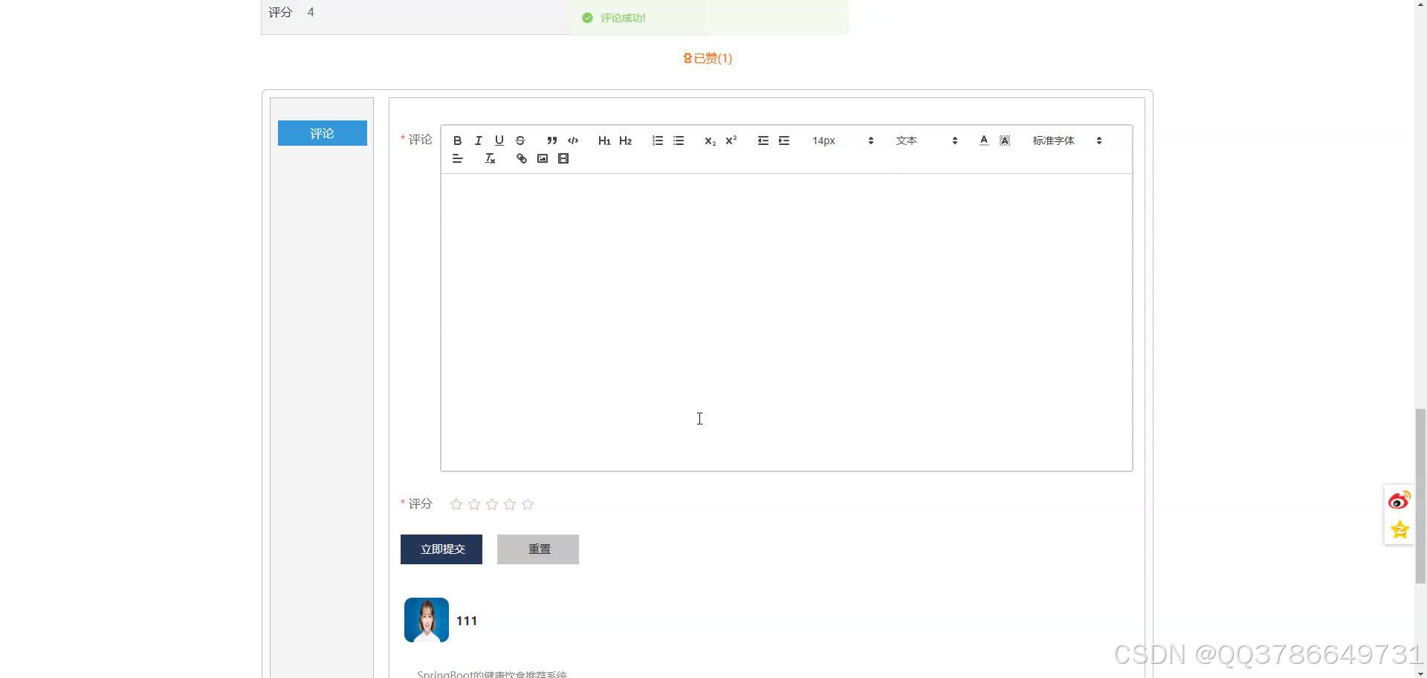Open the text color picker

tap(984, 141)
